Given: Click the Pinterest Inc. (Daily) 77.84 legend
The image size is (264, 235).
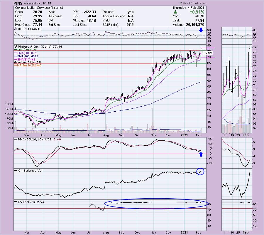Looking at the screenshot, I should 38,46.
